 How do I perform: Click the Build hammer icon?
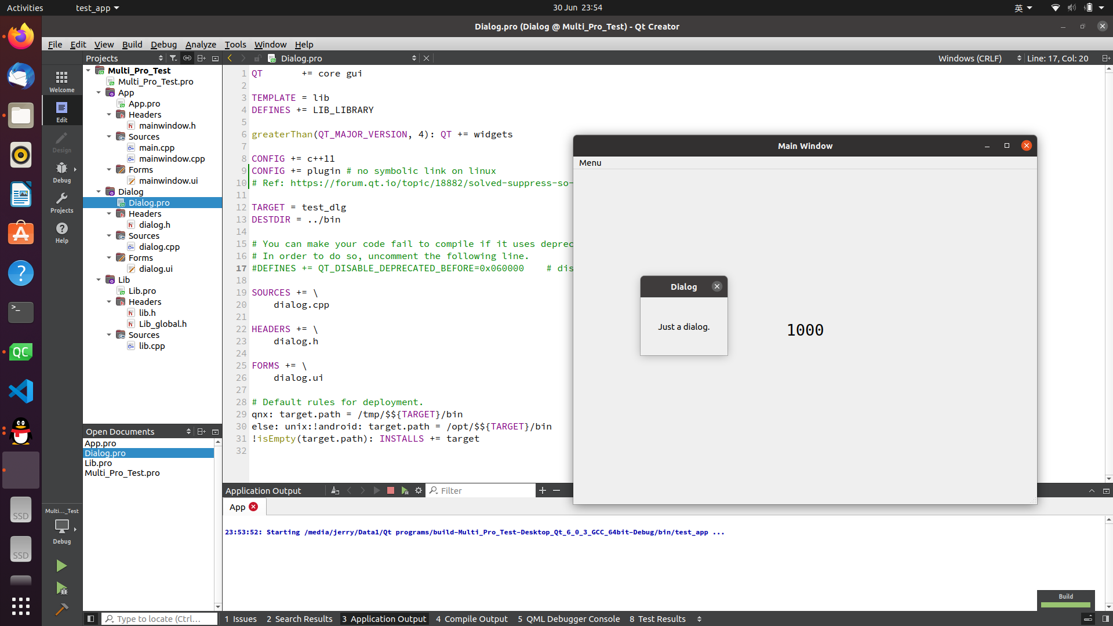coord(61,609)
